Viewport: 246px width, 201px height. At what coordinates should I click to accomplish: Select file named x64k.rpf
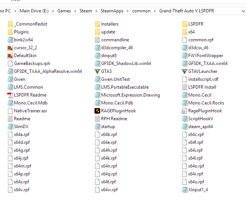[109, 158]
